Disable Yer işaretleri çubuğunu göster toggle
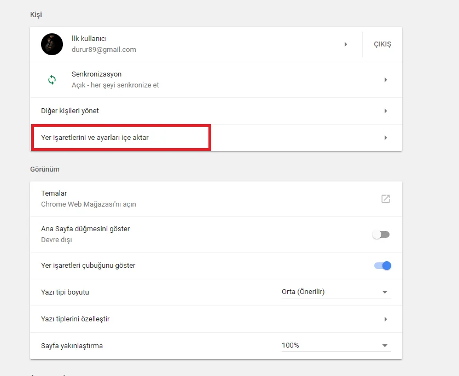Image resolution: width=459 pixels, height=376 pixels. click(382, 266)
